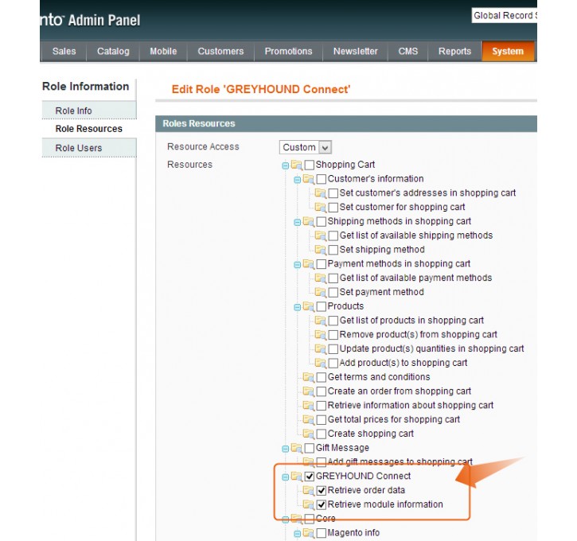Image resolution: width=577 pixels, height=541 pixels.
Task: Collapse Payment methods in shopping cart node
Action: point(298,265)
